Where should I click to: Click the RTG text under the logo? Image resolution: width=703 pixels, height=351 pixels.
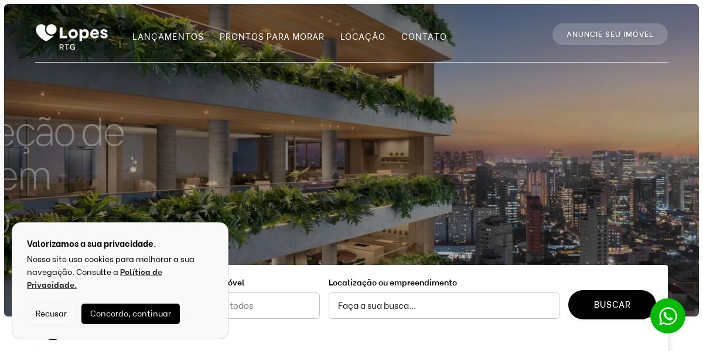point(67,47)
